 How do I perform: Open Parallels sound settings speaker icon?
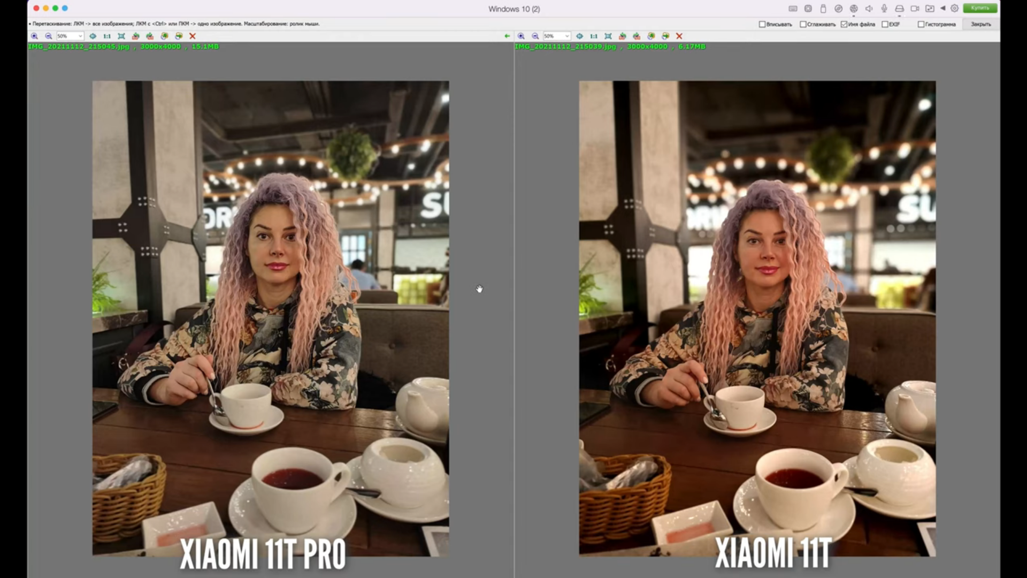pos(869,9)
